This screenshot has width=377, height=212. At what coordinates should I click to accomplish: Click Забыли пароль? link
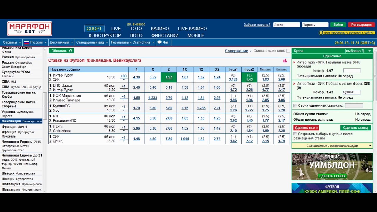[x=257, y=25]
